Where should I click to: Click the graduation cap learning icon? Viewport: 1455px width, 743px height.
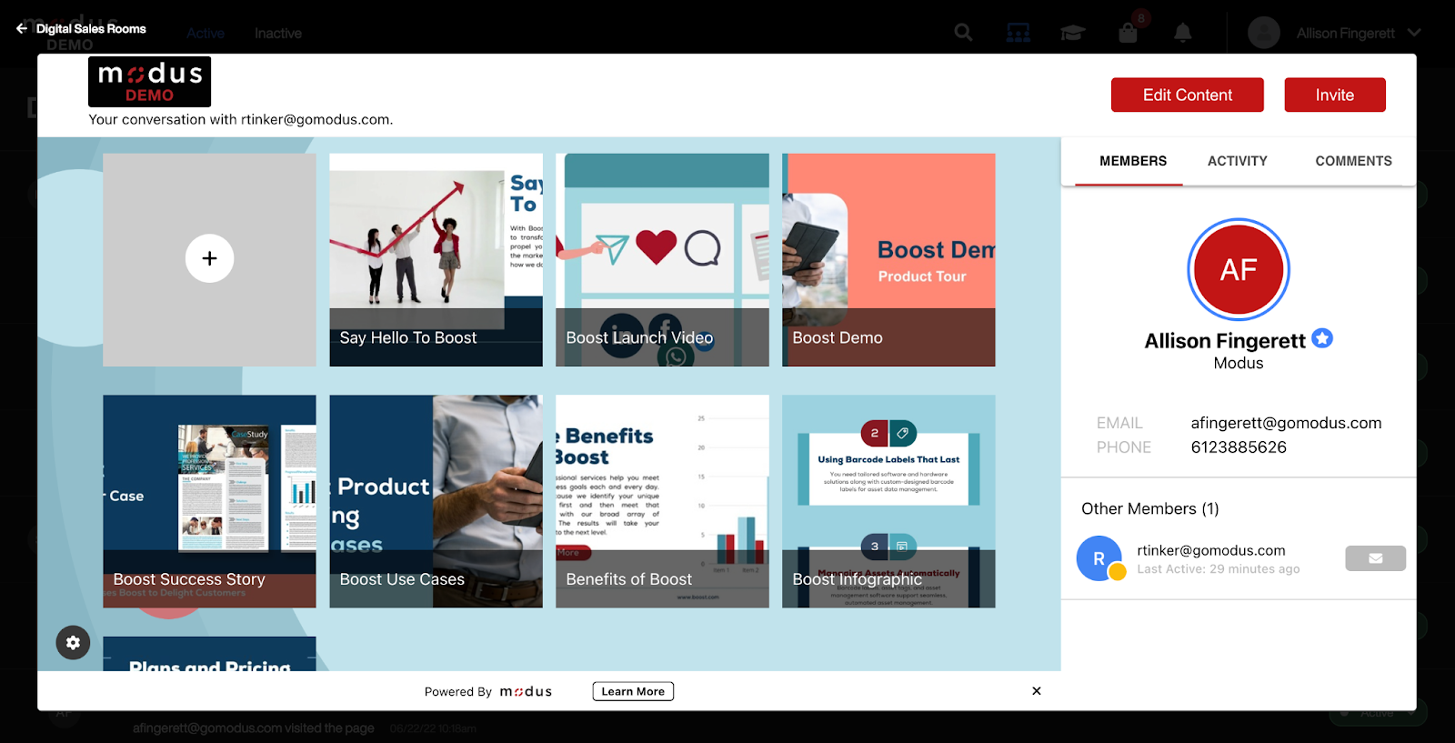(x=1073, y=34)
